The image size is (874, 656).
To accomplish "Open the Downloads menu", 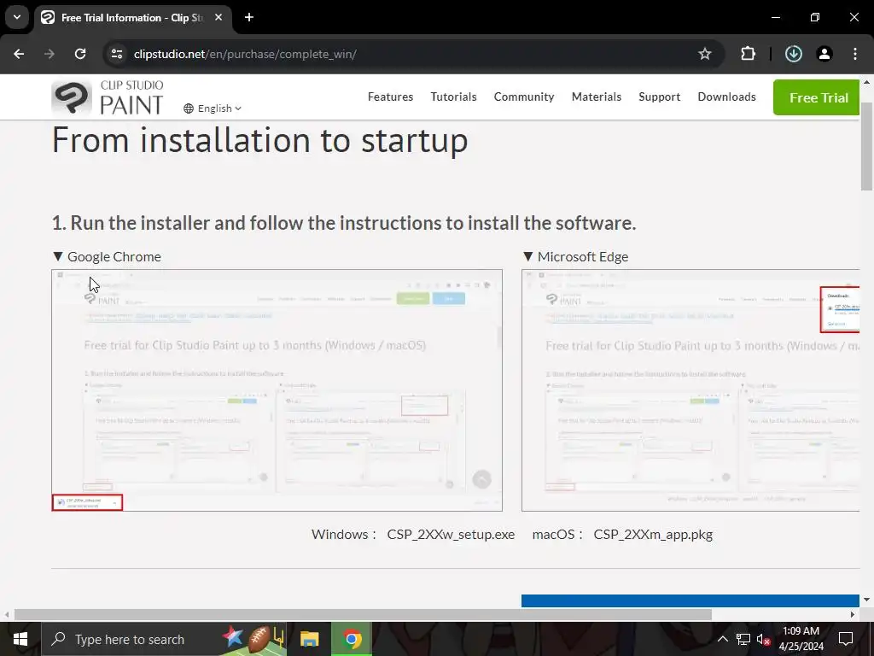I will [727, 97].
